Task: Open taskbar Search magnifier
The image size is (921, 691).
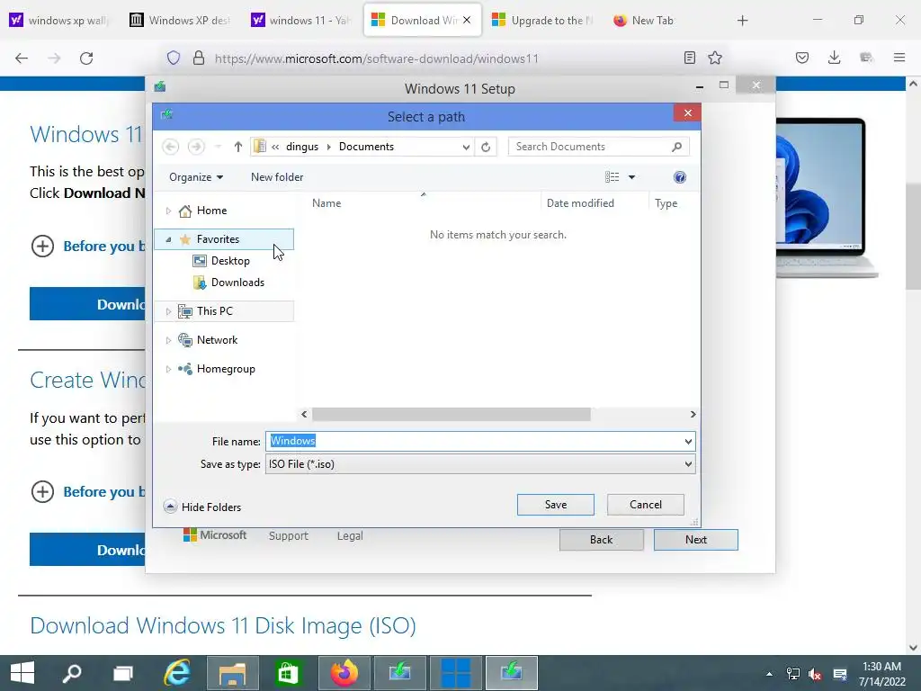Action: click(72, 673)
